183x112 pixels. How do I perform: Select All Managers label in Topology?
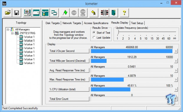click(22, 29)
